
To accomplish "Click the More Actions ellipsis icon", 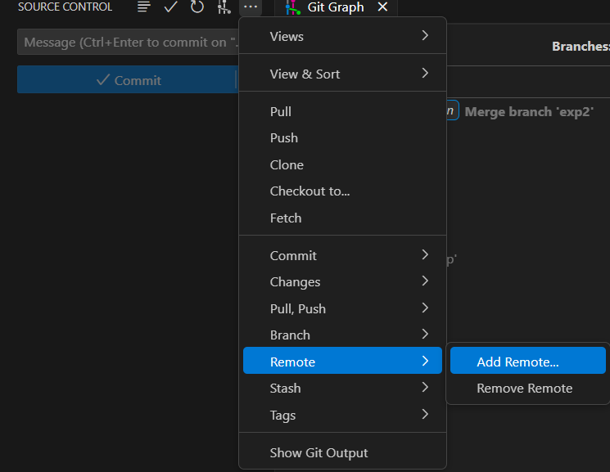I will pyautogui.click(x=251, y=7).
